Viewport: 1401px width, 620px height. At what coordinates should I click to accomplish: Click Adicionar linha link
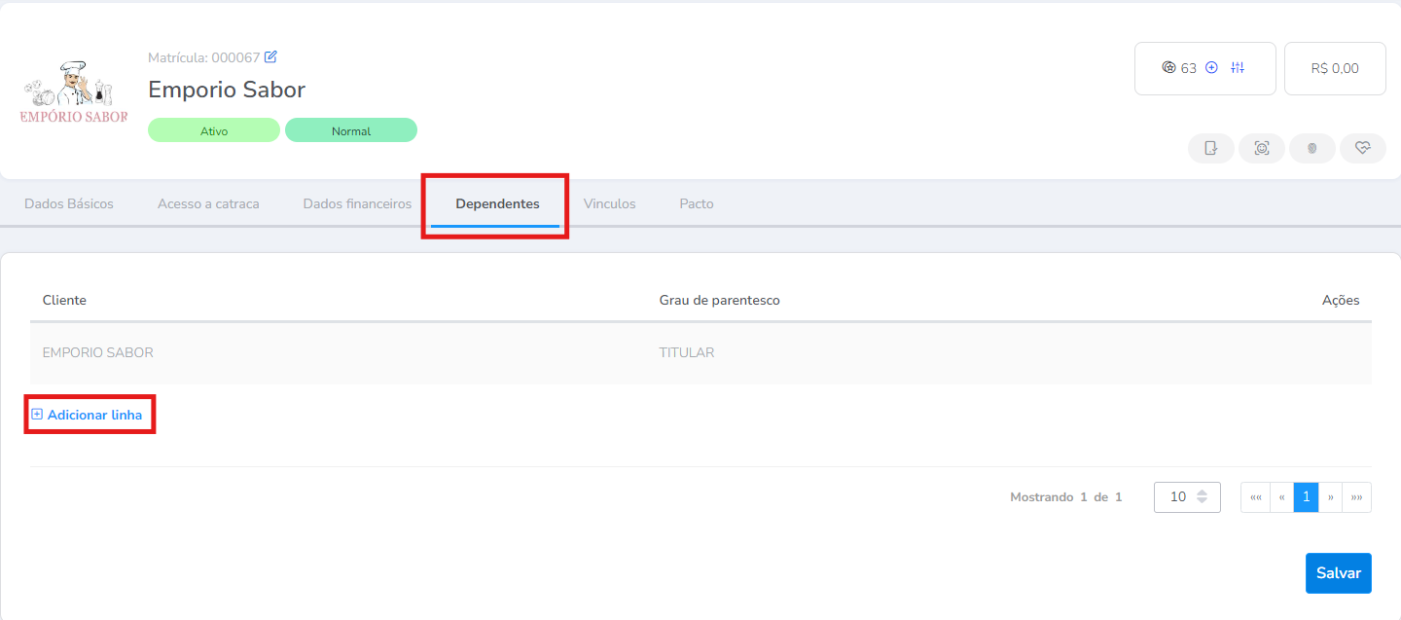(x=94, y=415)
